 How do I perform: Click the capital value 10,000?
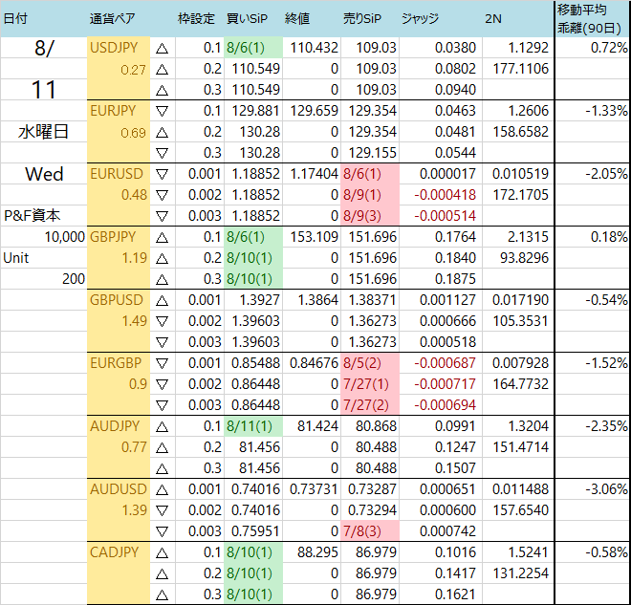coord(64,237)
